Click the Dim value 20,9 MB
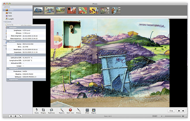Viewport: 190px width, 121px height. click(x=25, y=47)
